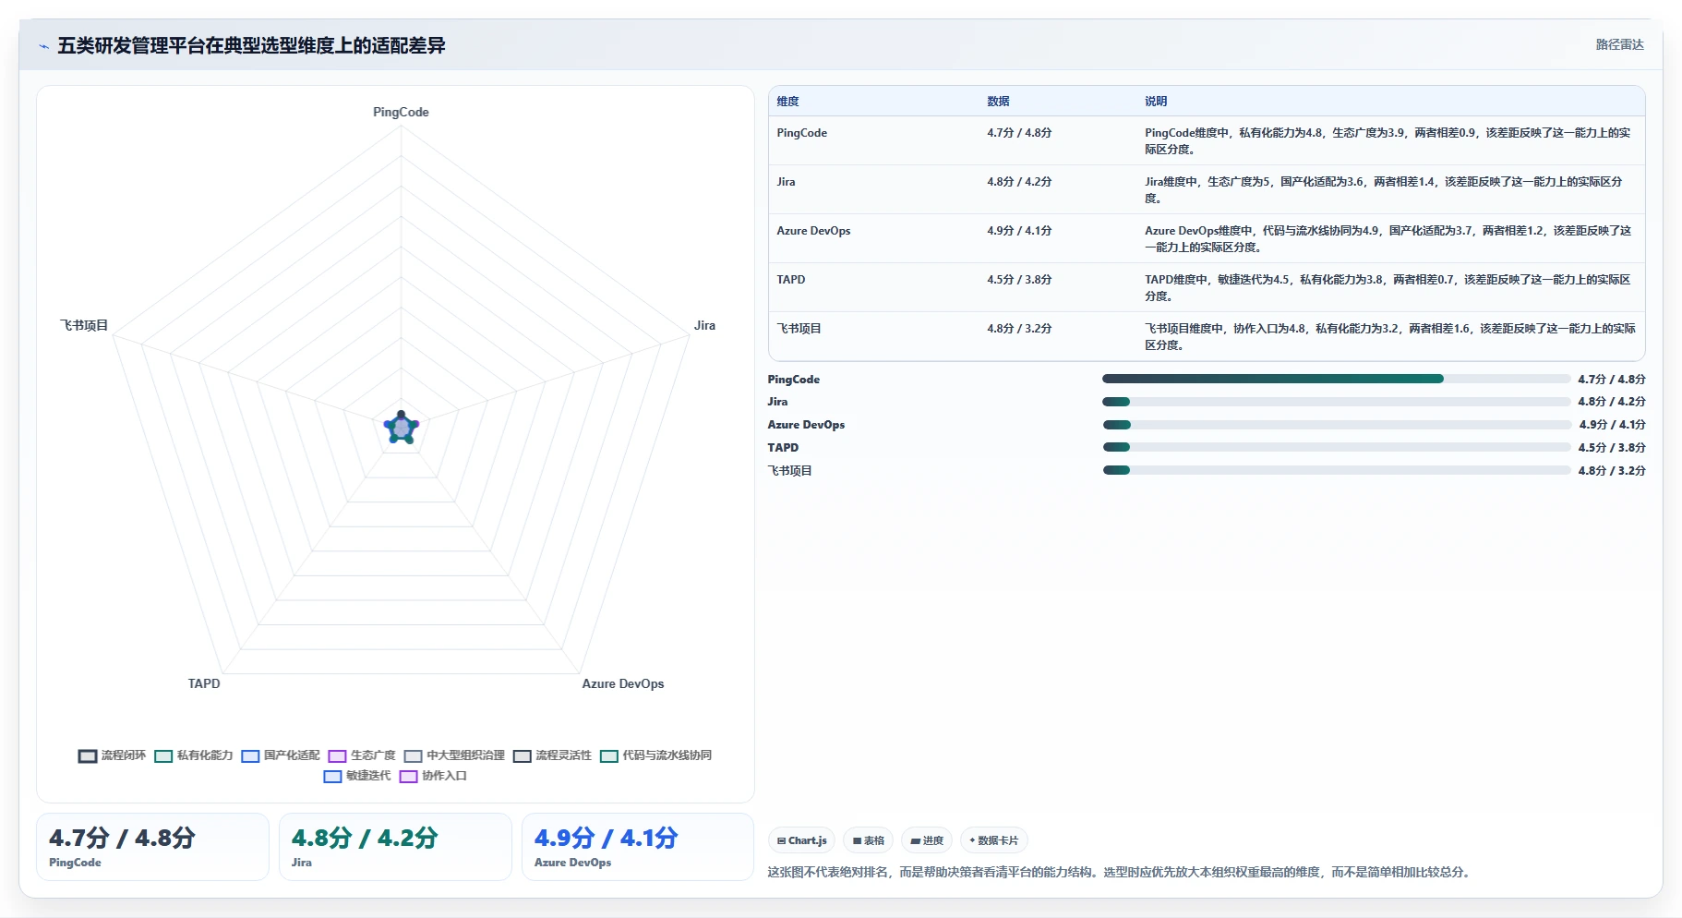The width and height of the screenshot is (1682, 918).
Task: Toggle the 代码与流水线协同 legend series
Action: [x=655, y=755]
